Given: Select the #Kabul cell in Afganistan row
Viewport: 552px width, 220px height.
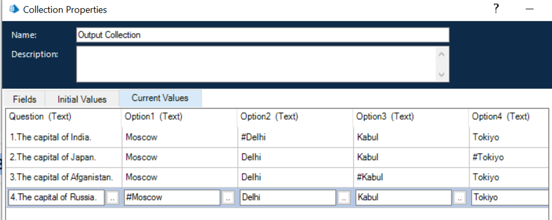Looking at the screenshot, I should point(411,177).
